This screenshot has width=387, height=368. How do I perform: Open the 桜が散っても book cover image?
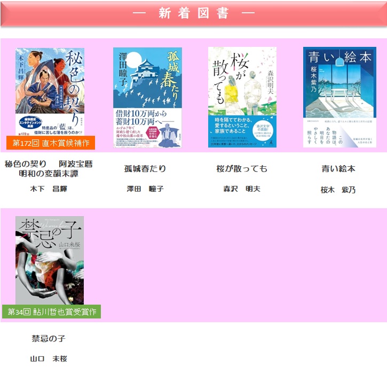pos(242,97)
